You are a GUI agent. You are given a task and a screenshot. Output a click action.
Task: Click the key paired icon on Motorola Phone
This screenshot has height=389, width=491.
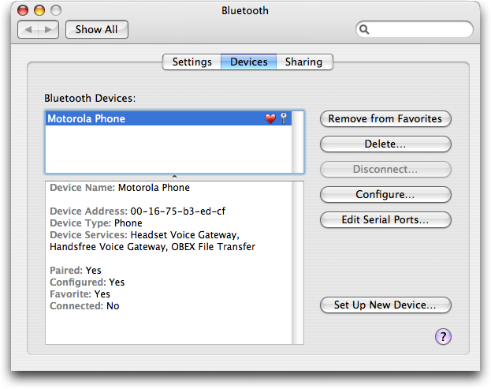click(284, 118)
